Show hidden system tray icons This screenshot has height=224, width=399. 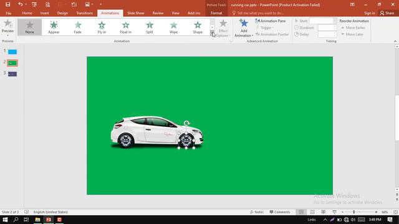pyautogui.click(x=325, y=220)
